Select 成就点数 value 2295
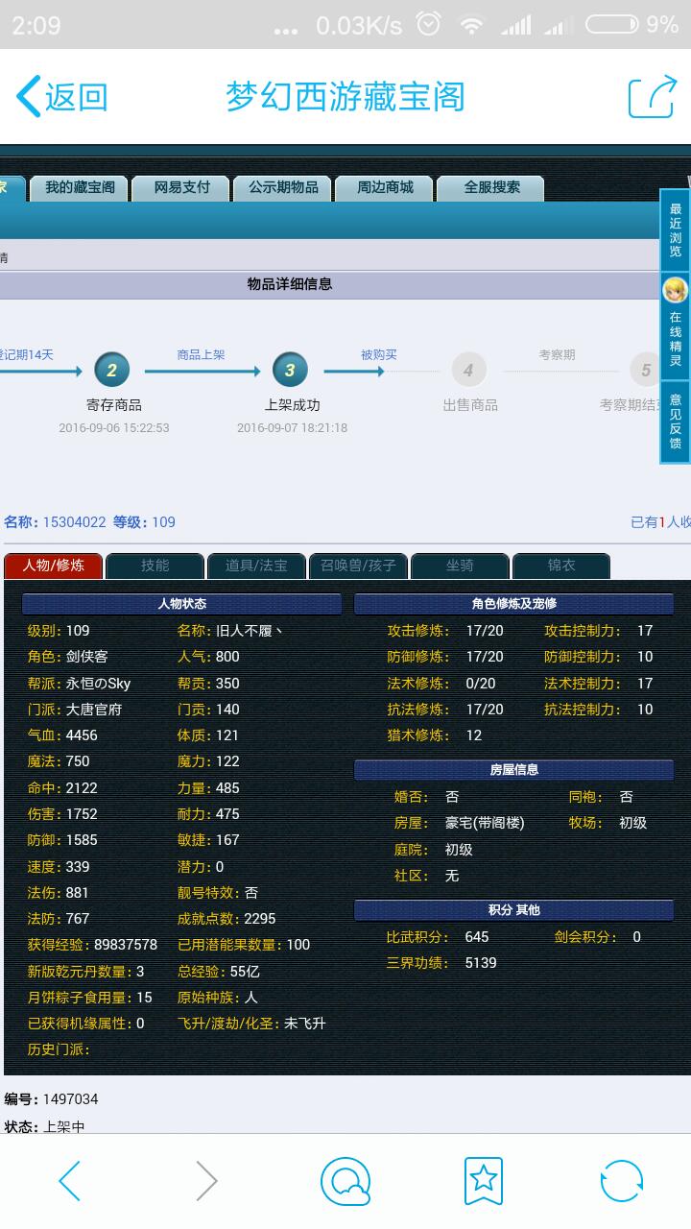Screen dimensions: 691x1229 [x=260, y=919]
